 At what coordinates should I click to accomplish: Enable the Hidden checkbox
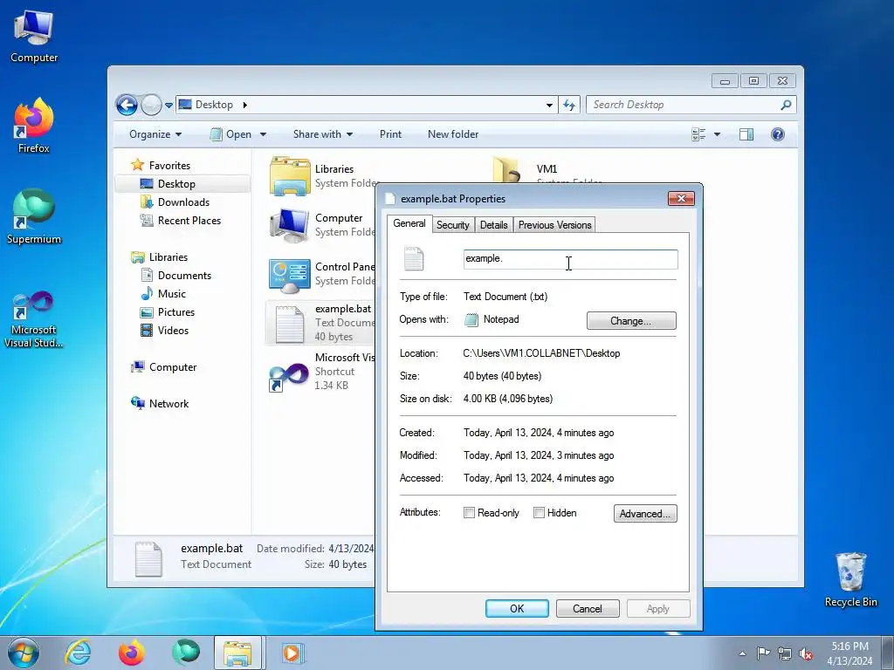point(539,513)
